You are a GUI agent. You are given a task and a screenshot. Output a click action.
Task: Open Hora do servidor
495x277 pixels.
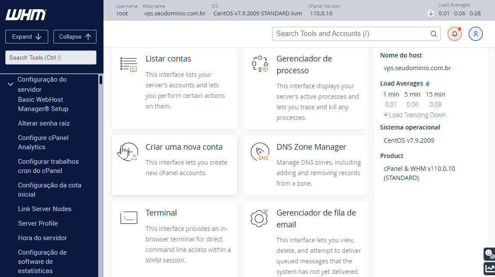tap(42, 238)
